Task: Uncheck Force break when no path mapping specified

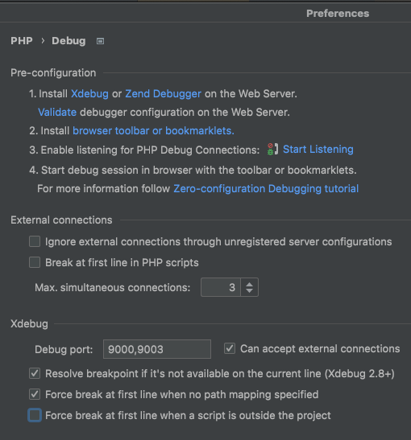Action: point(35,394)
